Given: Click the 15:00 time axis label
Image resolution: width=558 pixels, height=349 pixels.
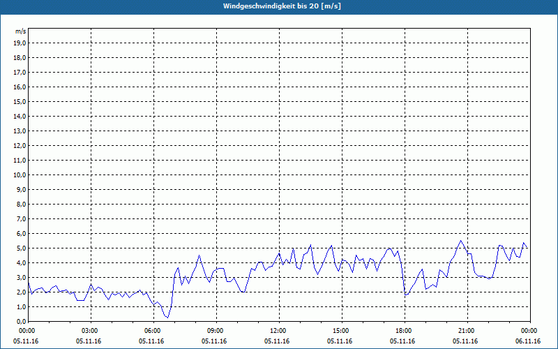Looking at the screenshot, I should [x=342, y=331].
